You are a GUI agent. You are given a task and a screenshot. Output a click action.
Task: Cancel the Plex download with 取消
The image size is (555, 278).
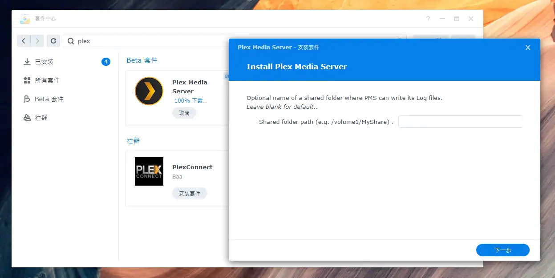pyautogui.click(x=184, y=113)
